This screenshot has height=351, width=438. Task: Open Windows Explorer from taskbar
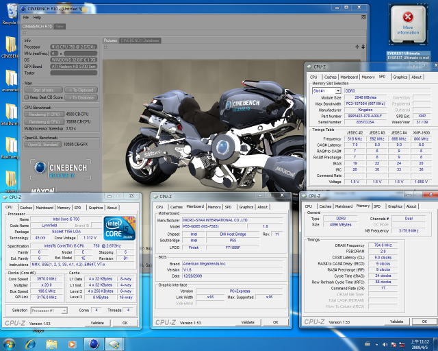[x=51, y=344]
